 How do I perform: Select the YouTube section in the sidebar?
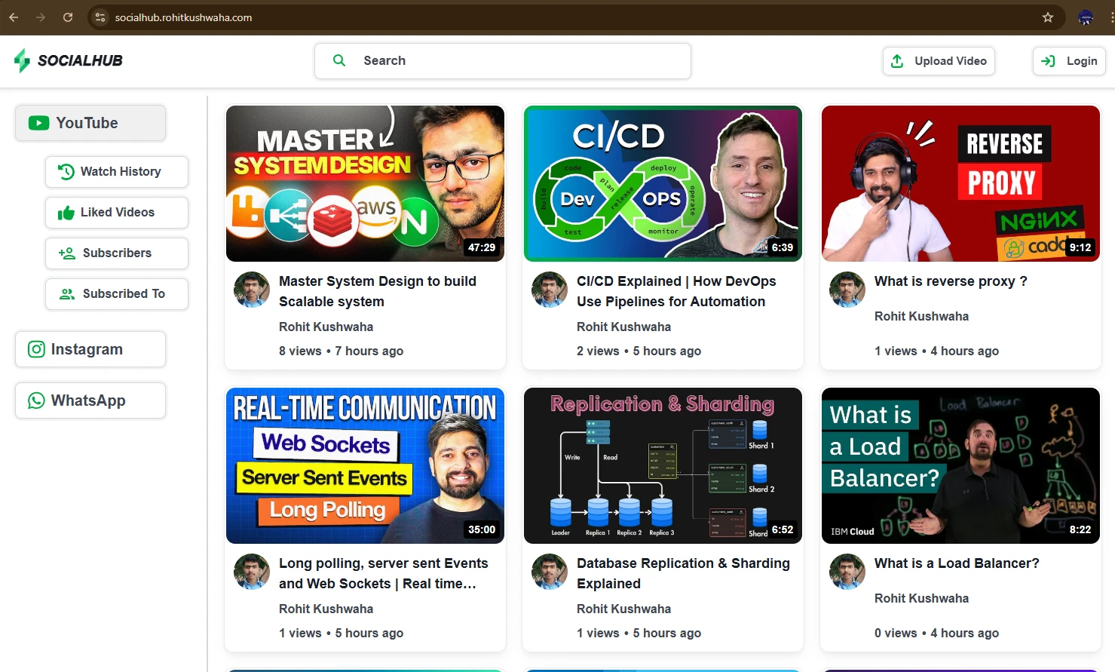coord(90,123)
